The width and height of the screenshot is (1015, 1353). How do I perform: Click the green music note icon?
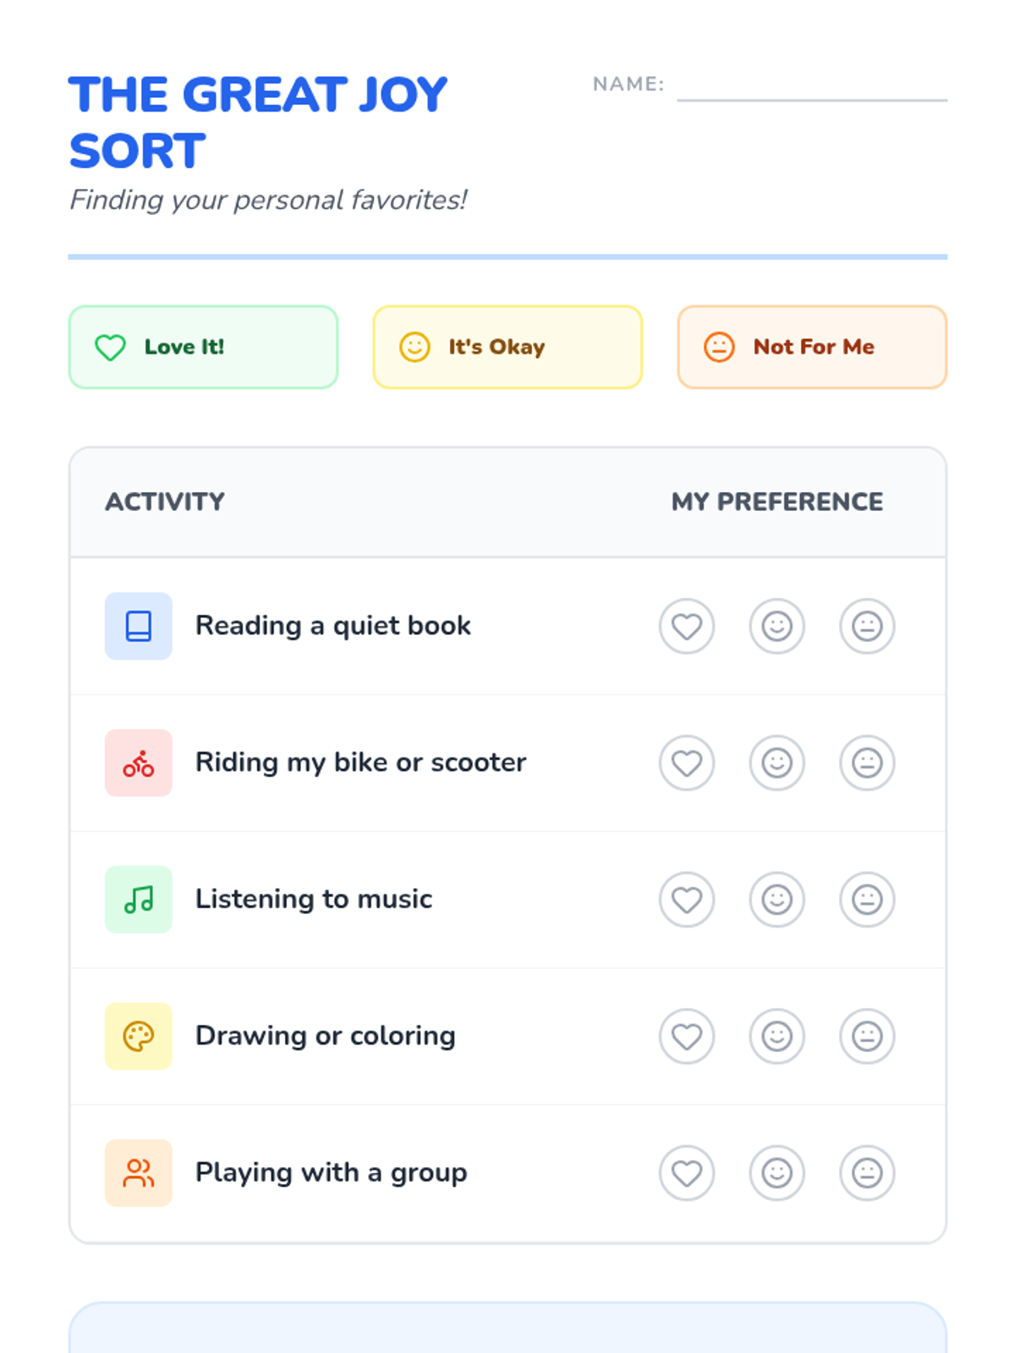pyautogui.click(x=138, y=900)
